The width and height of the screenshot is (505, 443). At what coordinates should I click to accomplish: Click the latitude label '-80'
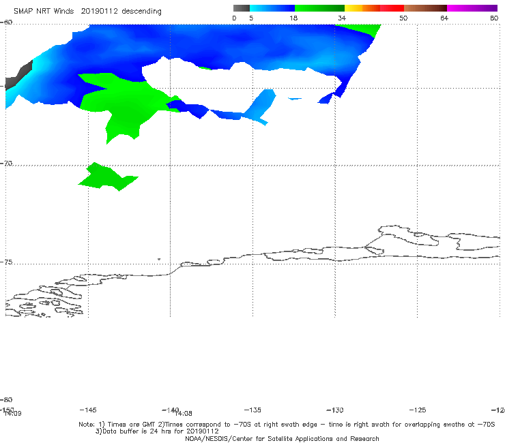(x=6, y=399)
